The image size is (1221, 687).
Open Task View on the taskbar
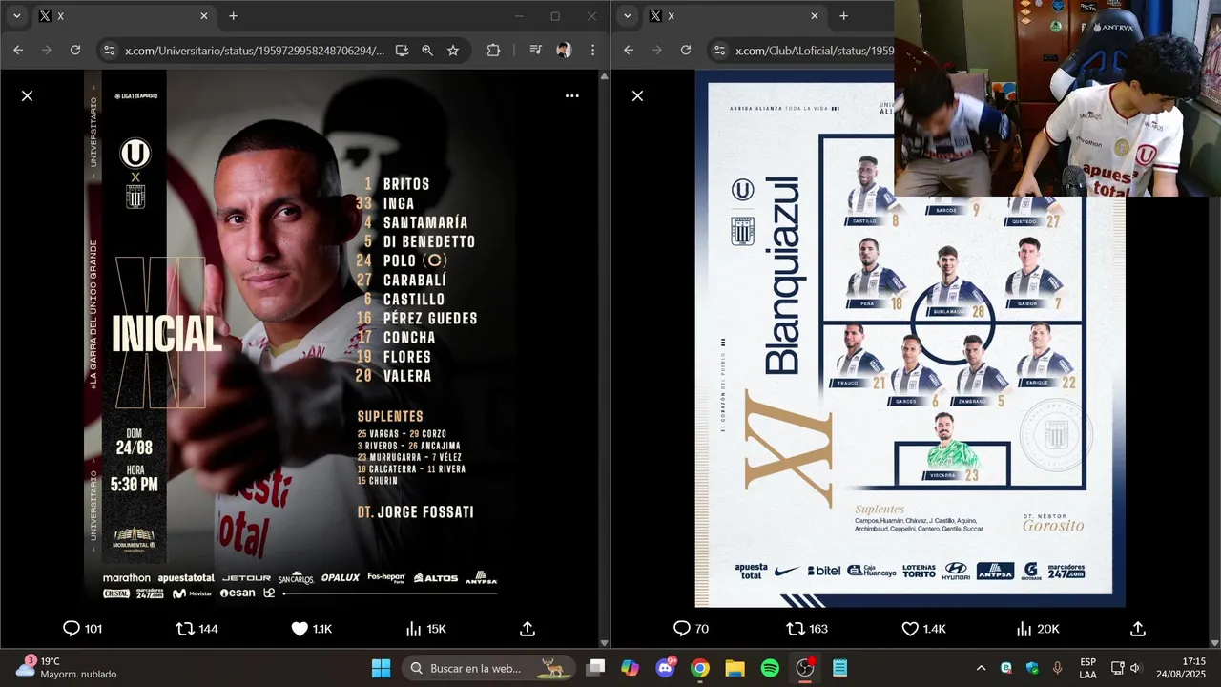[595, 668]
